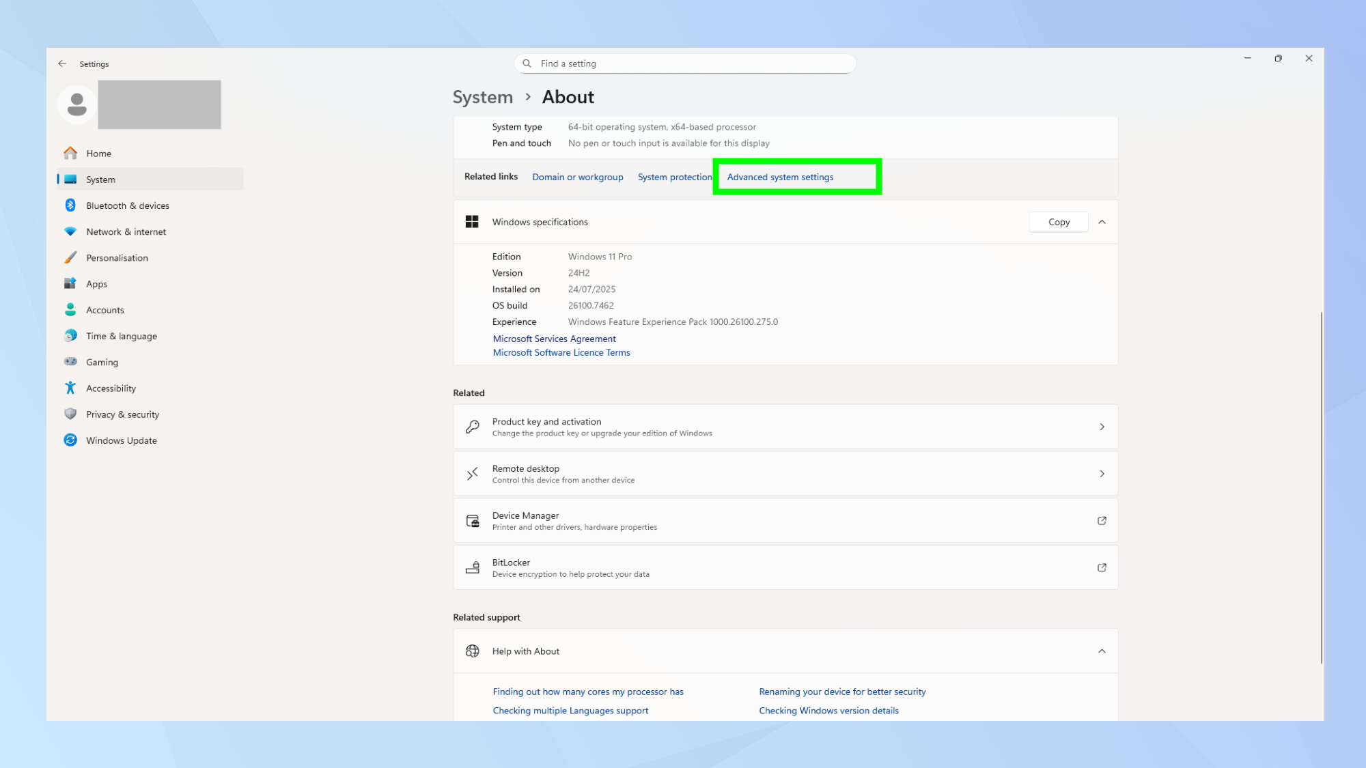Screen dimensions: 1366x768
Task: Click System in the breadcrumb
Action: pos(483,97)
